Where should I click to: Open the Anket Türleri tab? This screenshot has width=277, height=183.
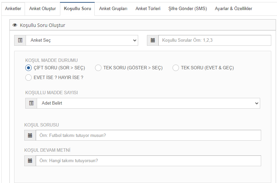click(148, 8)
